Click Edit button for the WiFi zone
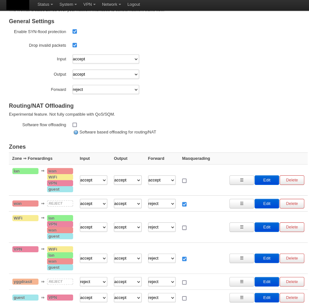The width and height of the screenshot is (309, 305). (x=267, y=227)
